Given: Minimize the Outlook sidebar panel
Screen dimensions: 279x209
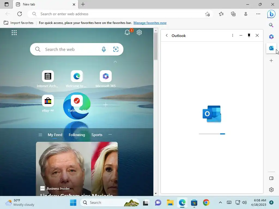Looking at the screenshot, I should point(241,35).
